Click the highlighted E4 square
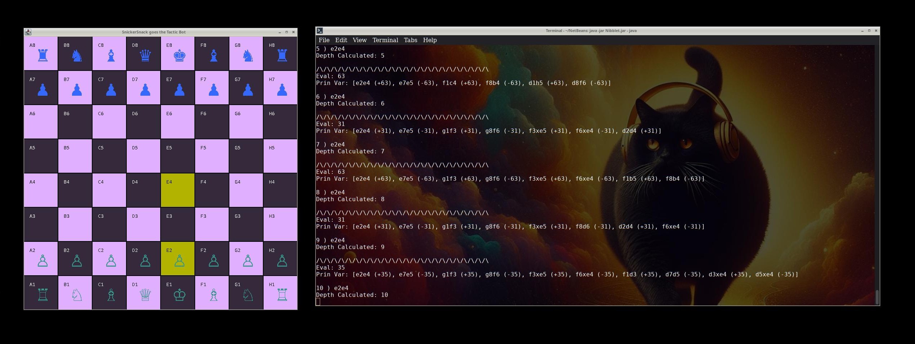Image resolution: width=915 pixels, height=344 pixels. click(x=178, y=190)
